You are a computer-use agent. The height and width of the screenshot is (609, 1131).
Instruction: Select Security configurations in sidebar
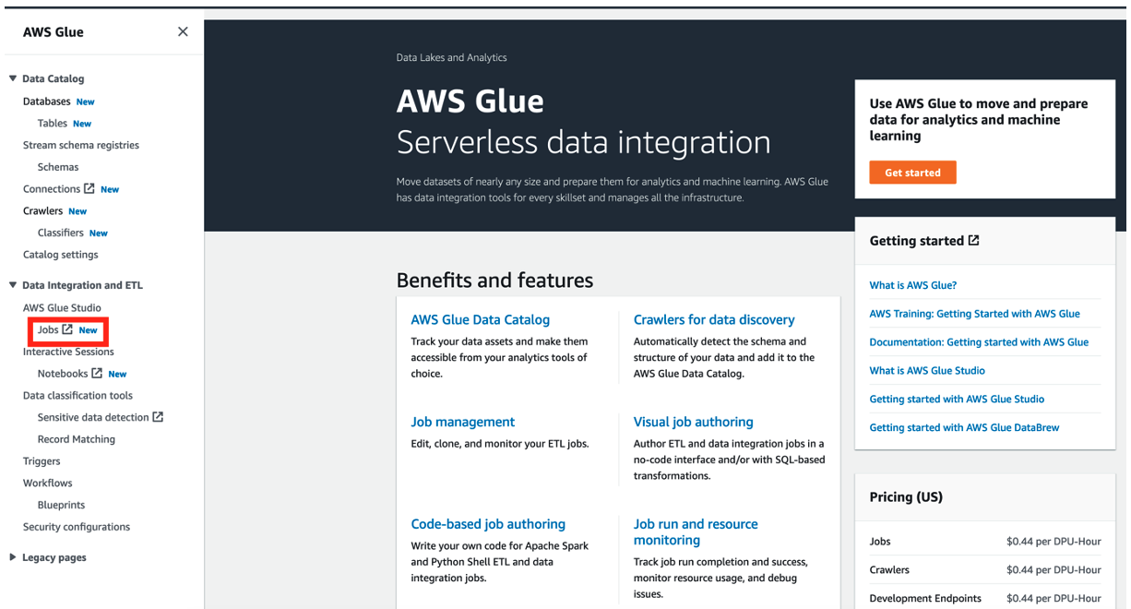tap(77, 527)
